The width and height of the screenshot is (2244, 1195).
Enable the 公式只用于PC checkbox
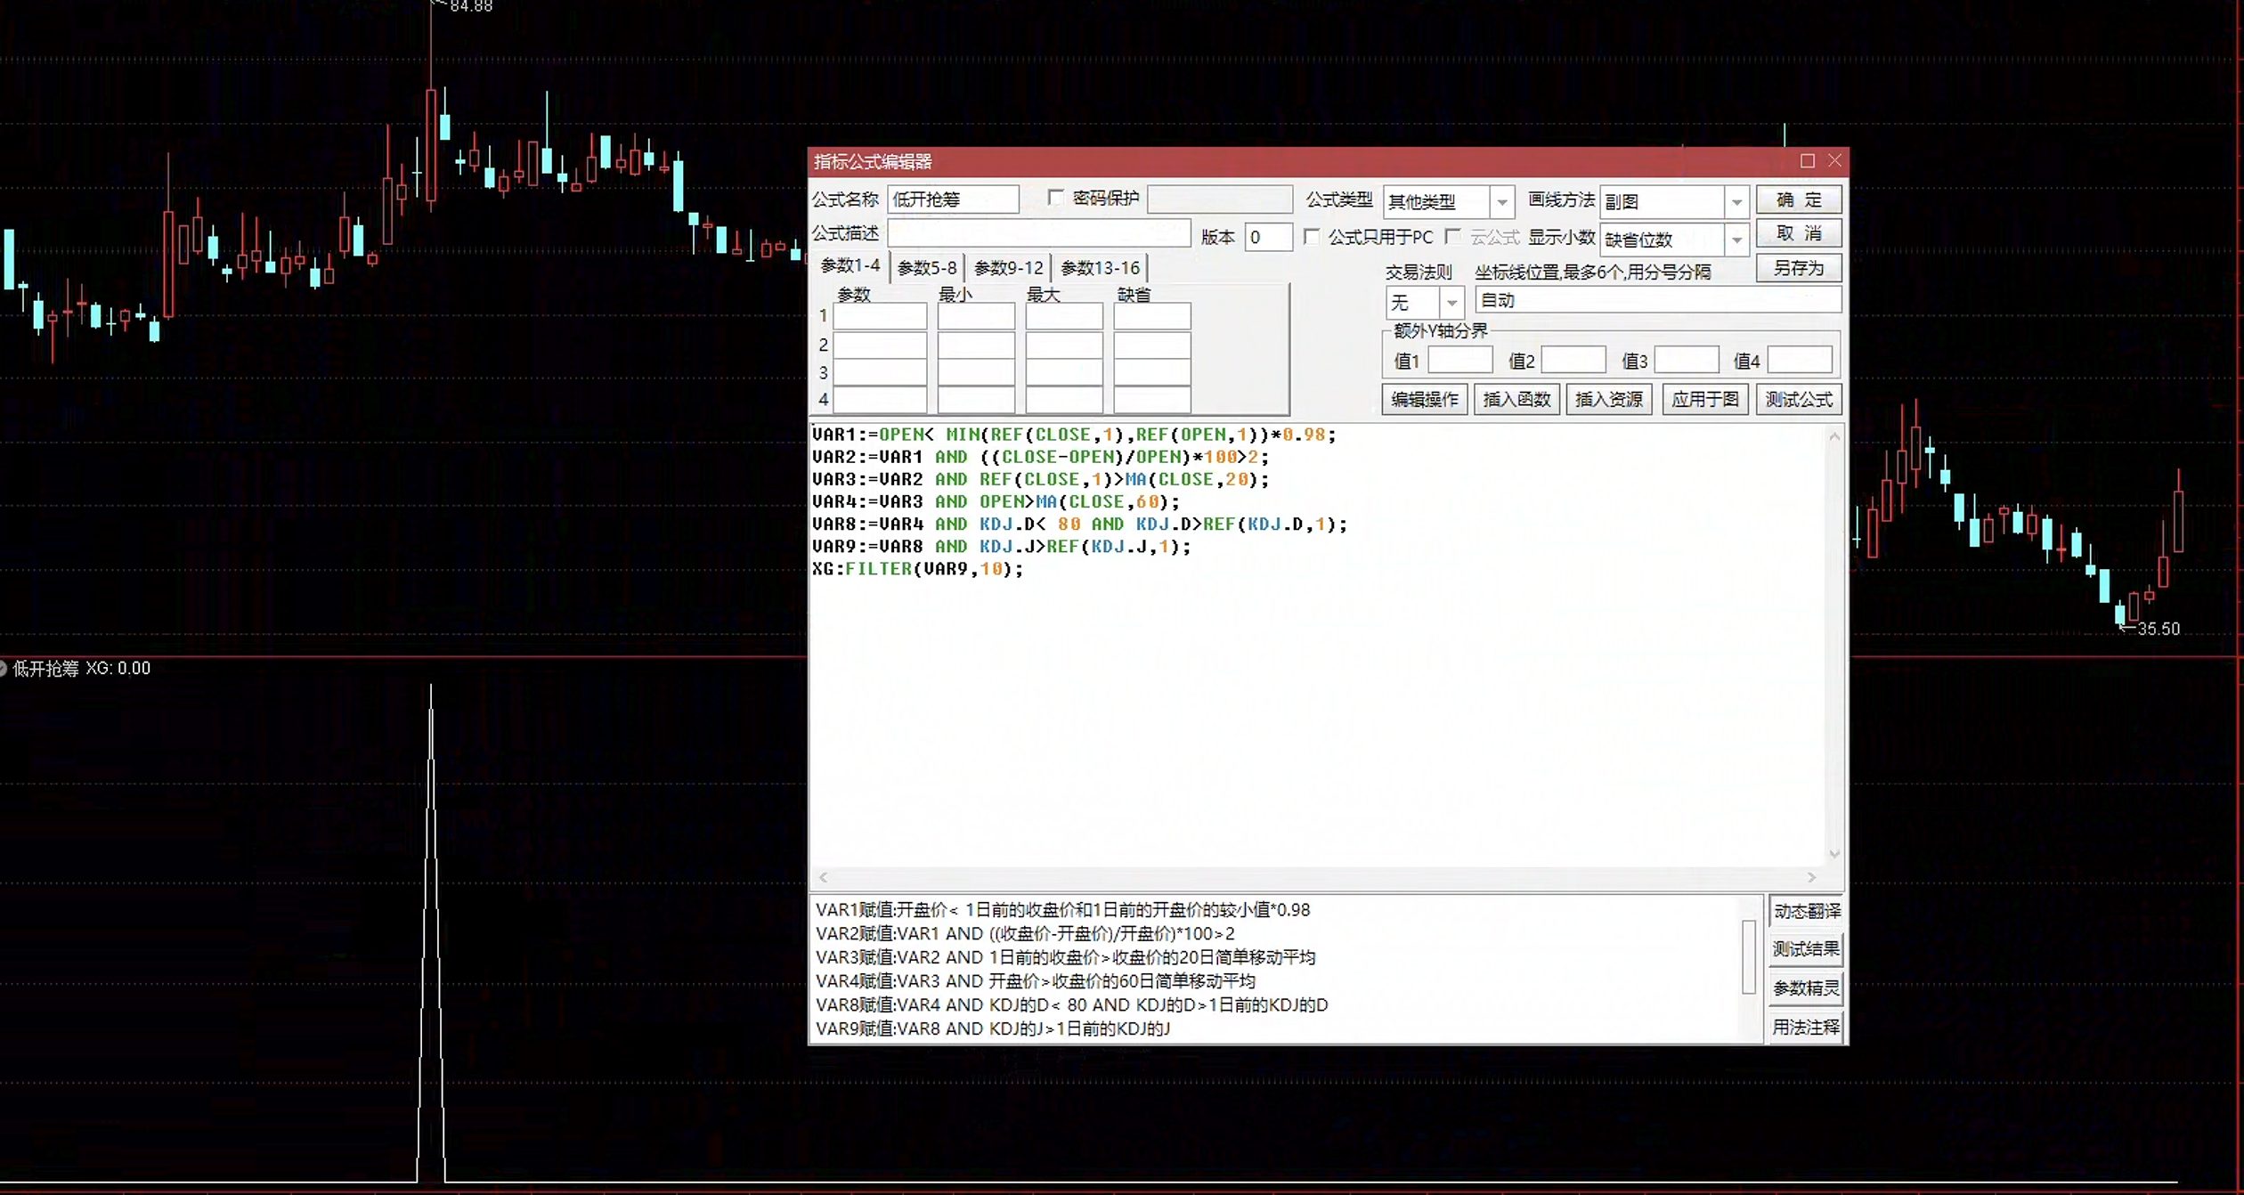[1311, 237]
